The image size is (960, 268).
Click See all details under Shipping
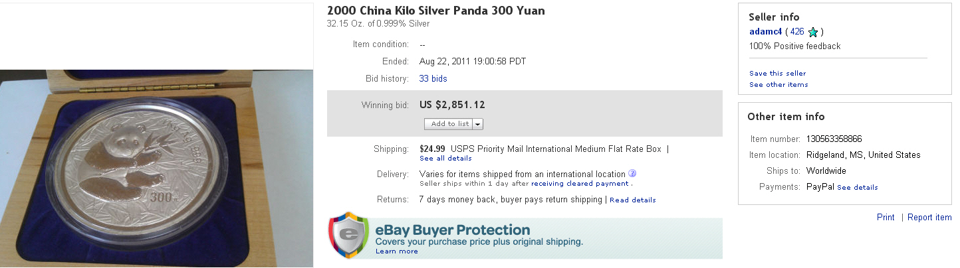coord(445,159)
